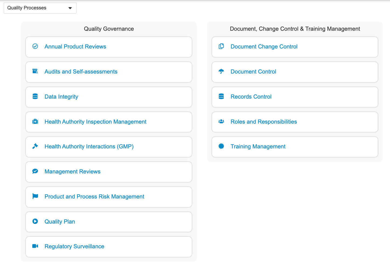The image size is (390, 265).
Task: Click the archive search icon for Audits
Action: coord(35,71)
